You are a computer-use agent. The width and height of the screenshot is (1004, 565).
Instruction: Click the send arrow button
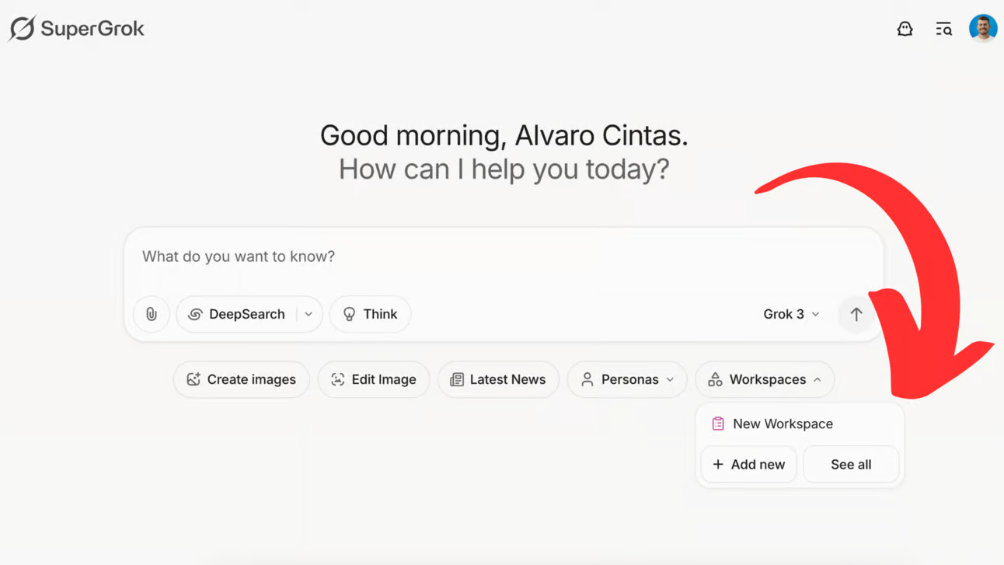pos(856,314)
